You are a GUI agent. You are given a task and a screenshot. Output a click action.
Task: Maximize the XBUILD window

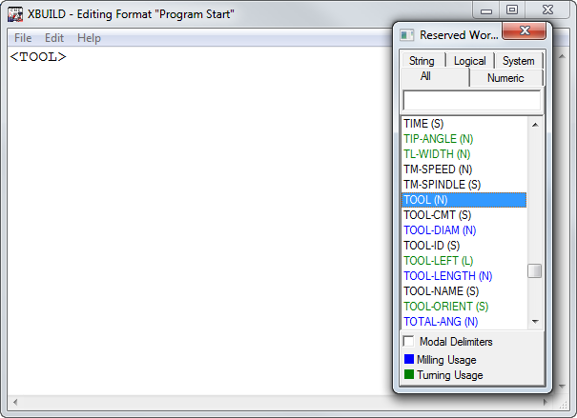click(512, 10)
